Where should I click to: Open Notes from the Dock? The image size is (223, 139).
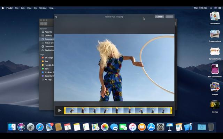coord(77,127)
